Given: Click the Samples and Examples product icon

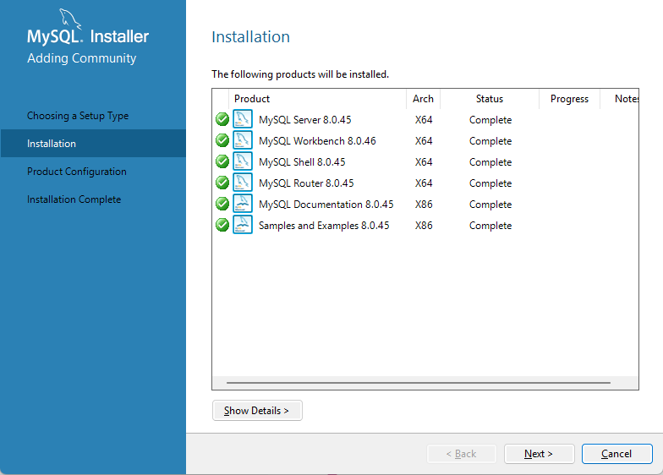Looking at the screenshot, I should coord(242,225).
